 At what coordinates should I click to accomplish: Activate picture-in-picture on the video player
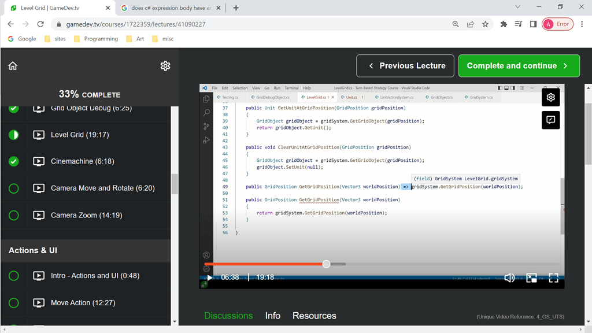pyautogui.click(x=531, y=277)
